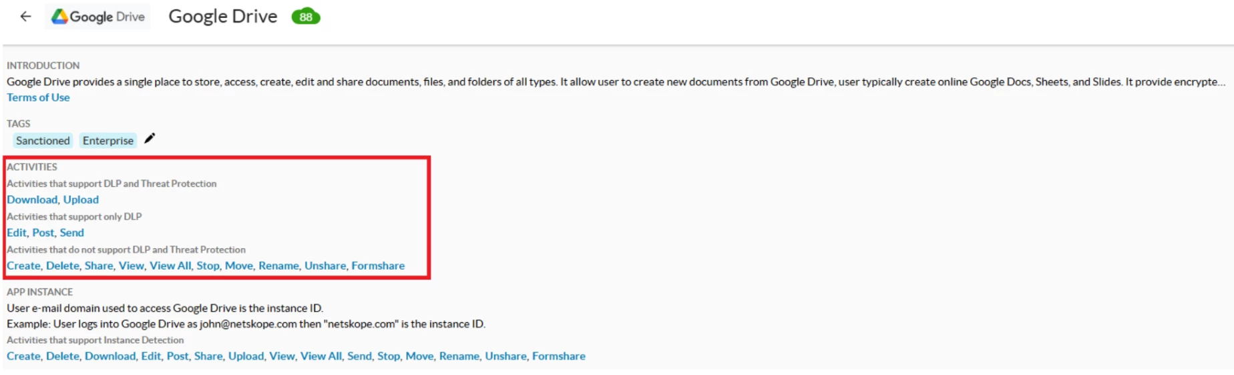Click View in the Activities section

pos(132,266)
